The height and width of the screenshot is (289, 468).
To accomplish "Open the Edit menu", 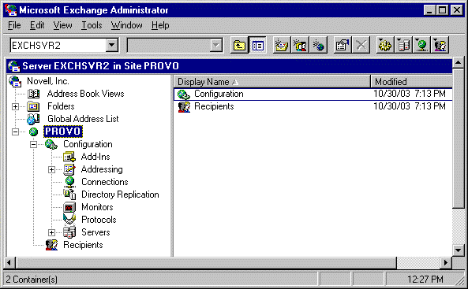I will (x=37, y=25).
